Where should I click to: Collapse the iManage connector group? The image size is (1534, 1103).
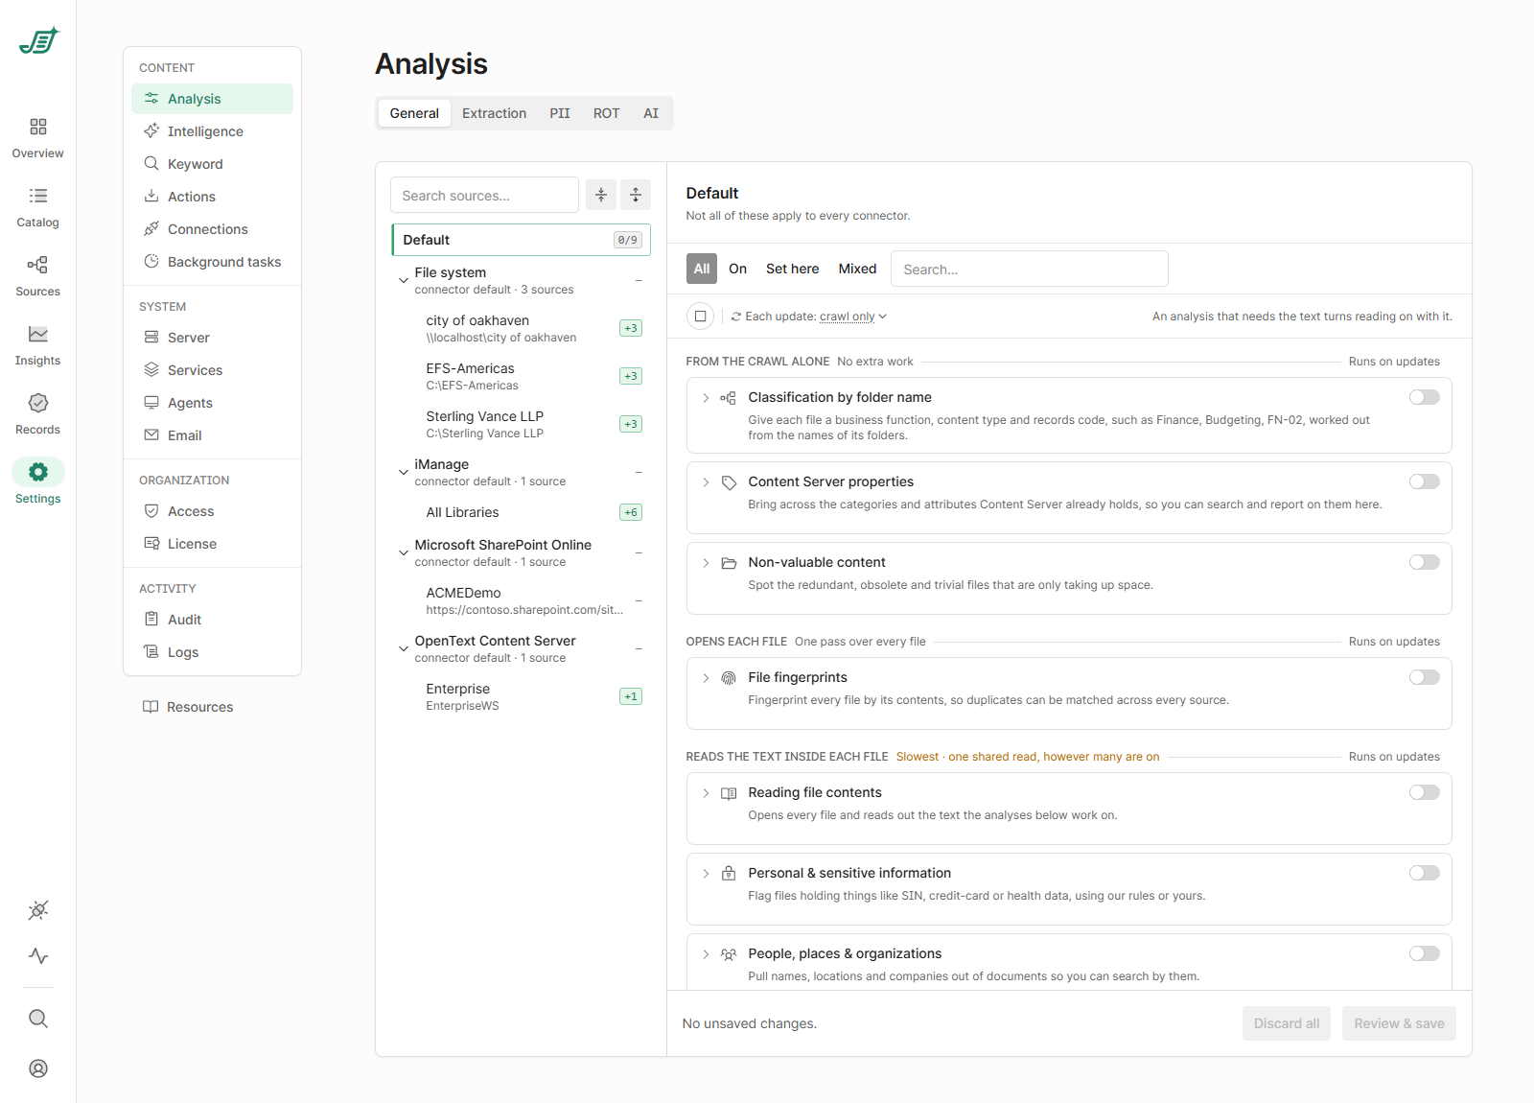404,472
